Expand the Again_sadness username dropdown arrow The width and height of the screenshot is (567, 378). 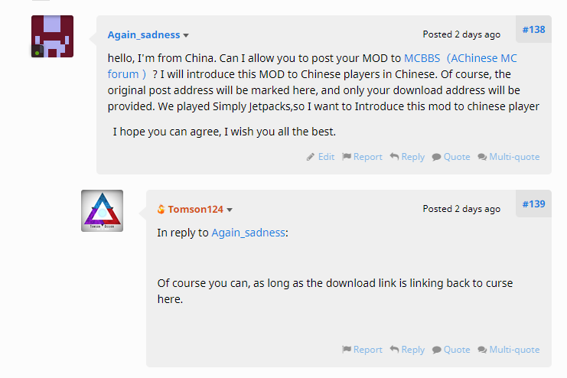pos(186,35)
